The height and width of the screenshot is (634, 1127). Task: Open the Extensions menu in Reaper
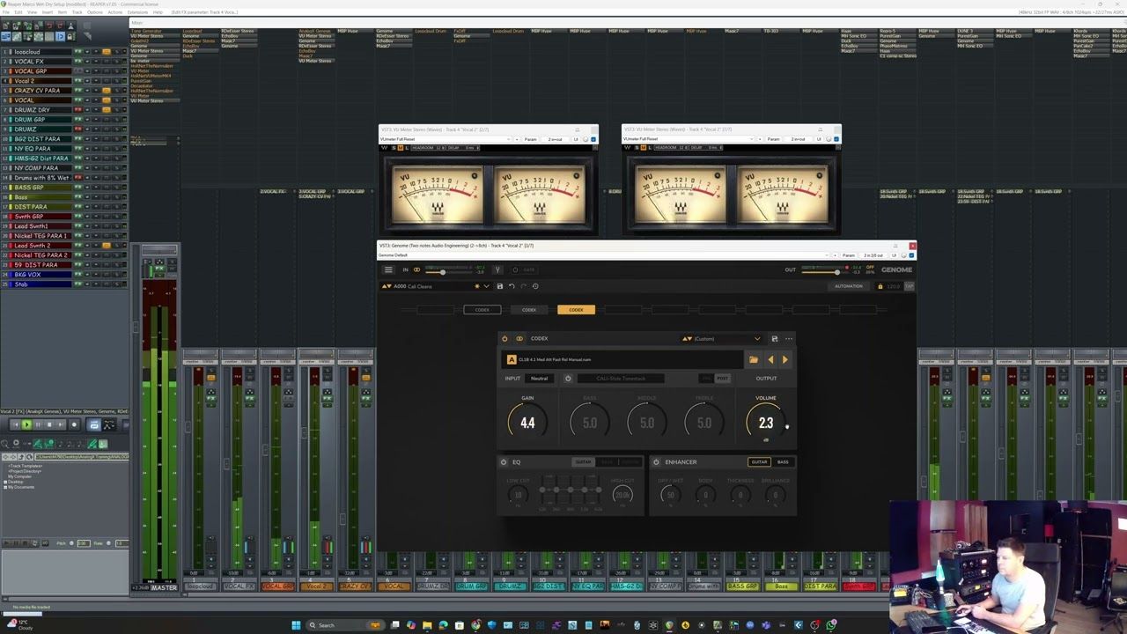click(138, 12)
